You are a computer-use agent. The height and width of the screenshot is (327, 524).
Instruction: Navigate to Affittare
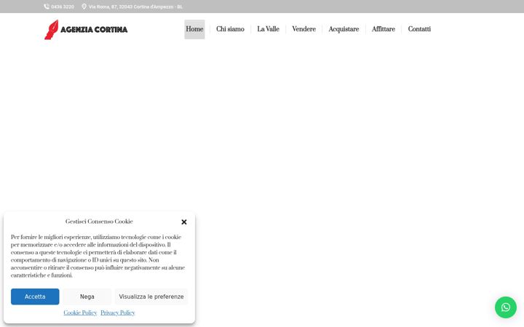[384, 29]
